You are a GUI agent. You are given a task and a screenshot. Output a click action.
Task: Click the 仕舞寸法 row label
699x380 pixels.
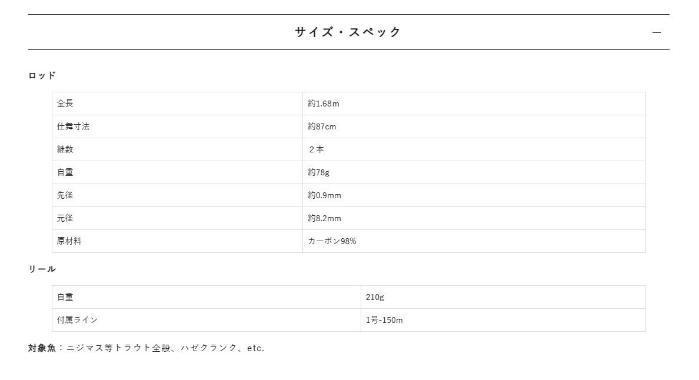[x=73, y=126]
